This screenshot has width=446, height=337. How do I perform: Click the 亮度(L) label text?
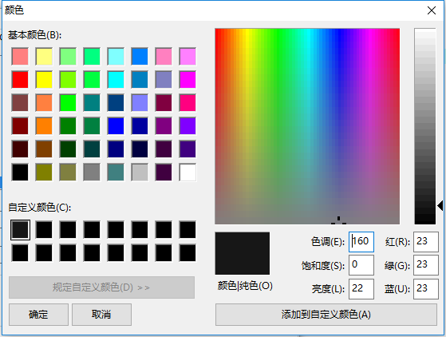coord(328,289)
